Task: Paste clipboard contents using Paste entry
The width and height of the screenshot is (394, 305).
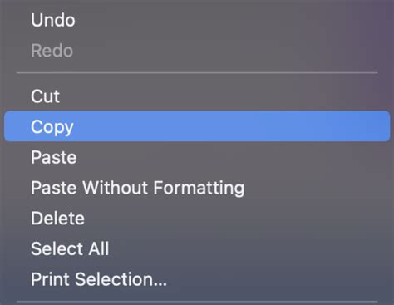Action: (197, 157)
